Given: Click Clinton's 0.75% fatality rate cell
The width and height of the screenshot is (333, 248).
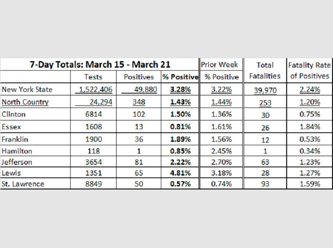Looking at the screenshot, I should click(310, 115).
